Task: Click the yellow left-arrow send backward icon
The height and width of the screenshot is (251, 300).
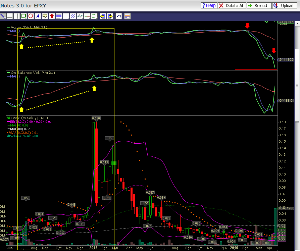Action: click(x=103, y=16)
